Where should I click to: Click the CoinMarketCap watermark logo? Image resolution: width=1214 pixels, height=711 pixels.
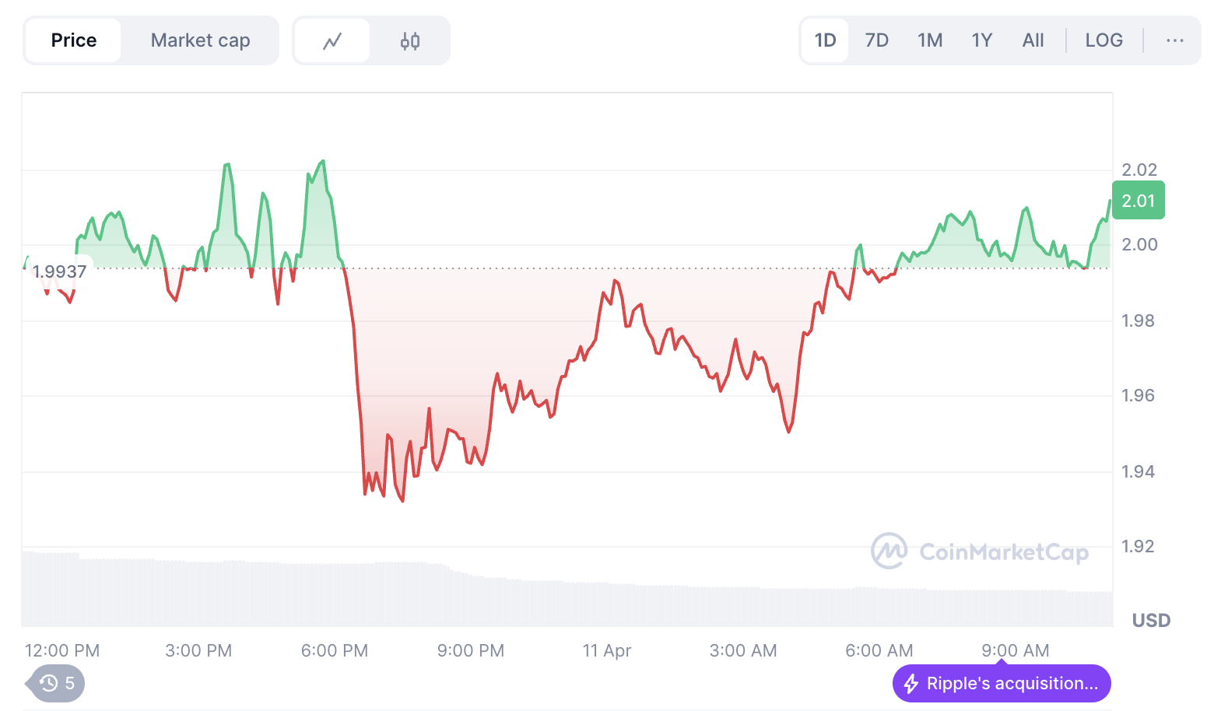click(x=888, y=551)
